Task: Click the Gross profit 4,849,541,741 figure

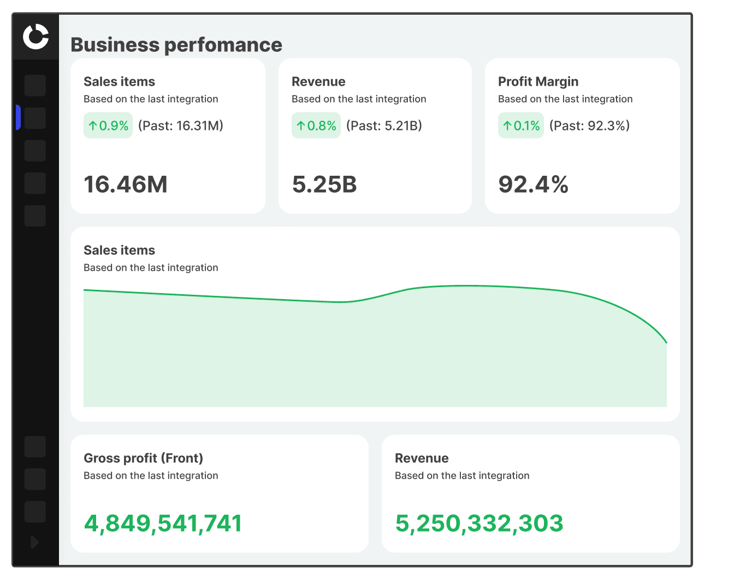Action: [x=163, y=523]
